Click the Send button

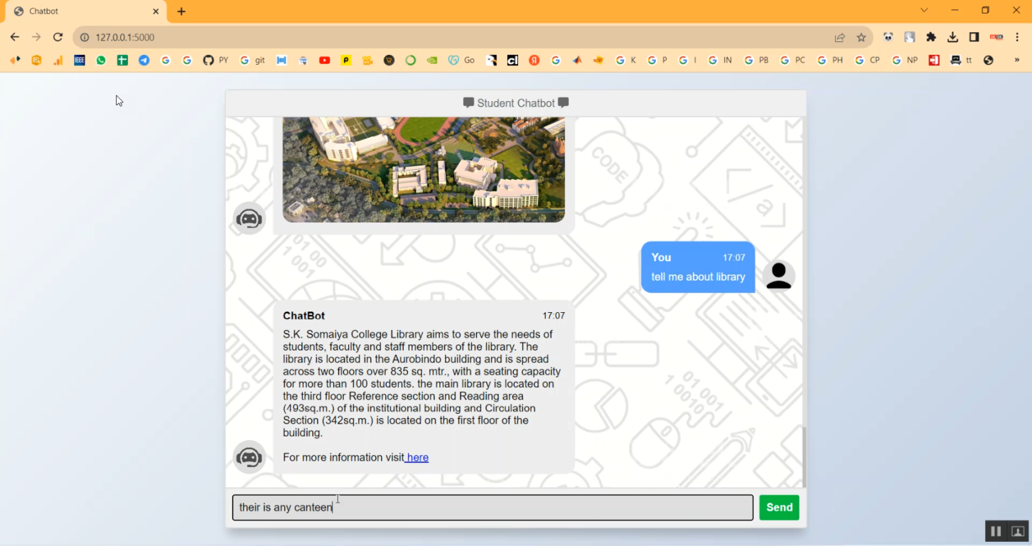click(779, 507)
